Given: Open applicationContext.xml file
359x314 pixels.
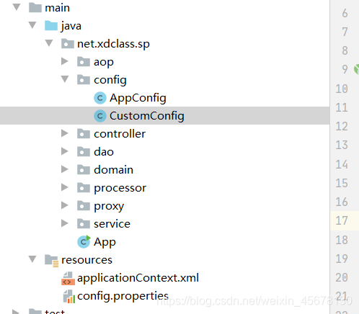Looking at the screenshot, I should coord(138,278).
